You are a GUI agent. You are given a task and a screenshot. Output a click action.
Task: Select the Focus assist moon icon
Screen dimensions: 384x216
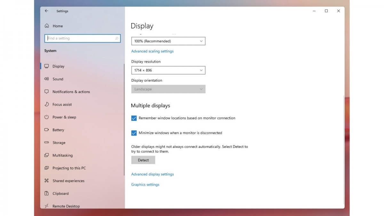(47, 104)
